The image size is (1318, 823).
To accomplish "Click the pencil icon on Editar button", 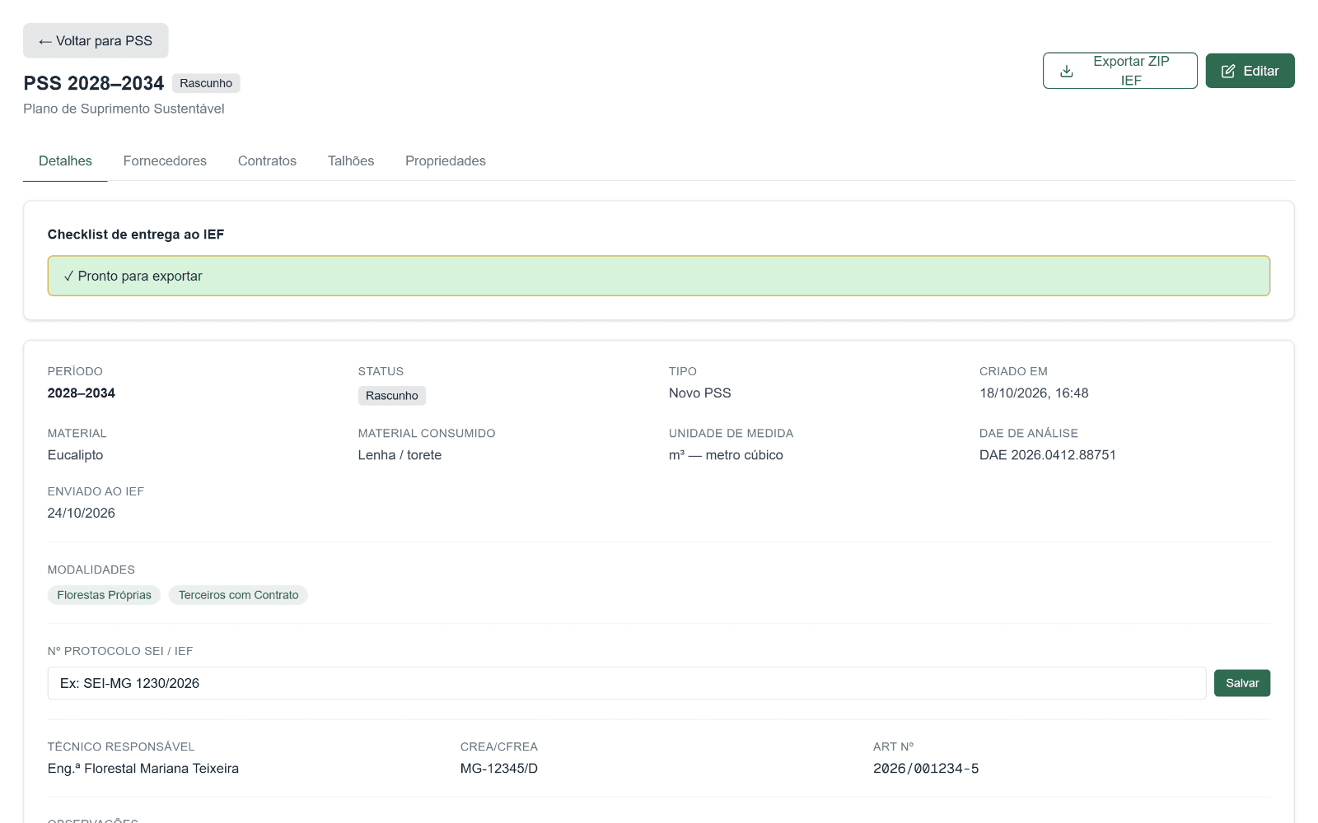I will (1228, 71).
